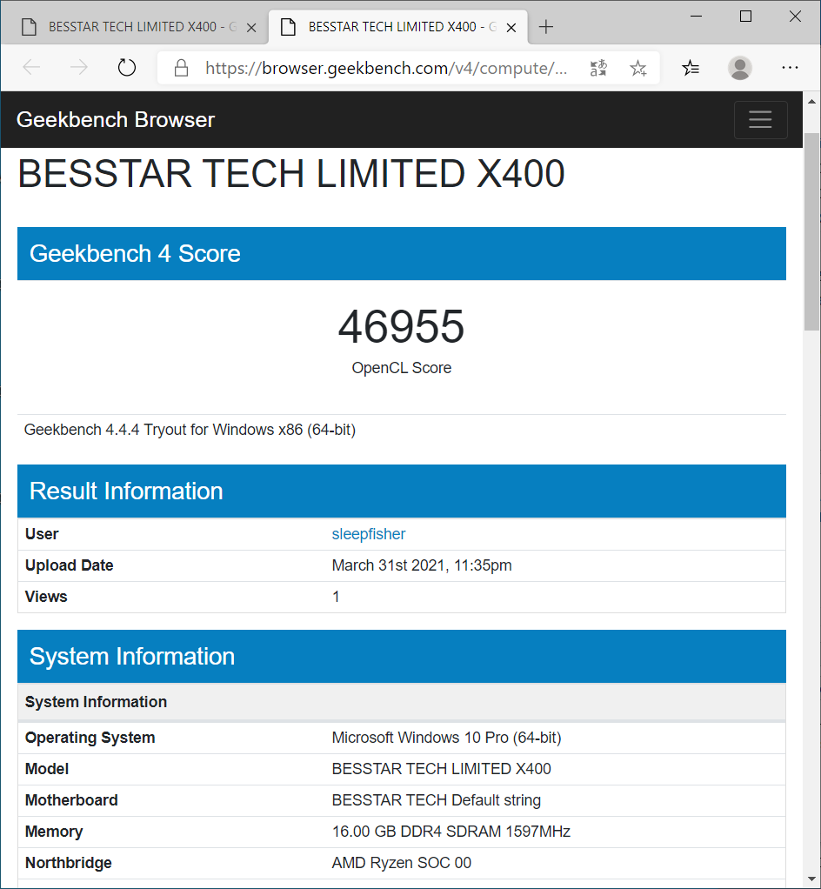Click the 46955 OpenCL score value
Viewport: 821px width, 889px height.
(402, 326)
